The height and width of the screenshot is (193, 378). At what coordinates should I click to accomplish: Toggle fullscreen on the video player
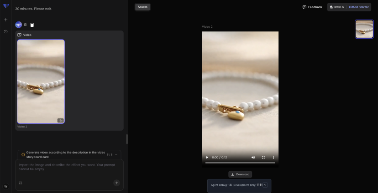[263, 157]
